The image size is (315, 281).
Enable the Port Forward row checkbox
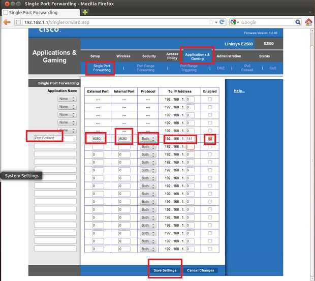(x=210, y=139)
